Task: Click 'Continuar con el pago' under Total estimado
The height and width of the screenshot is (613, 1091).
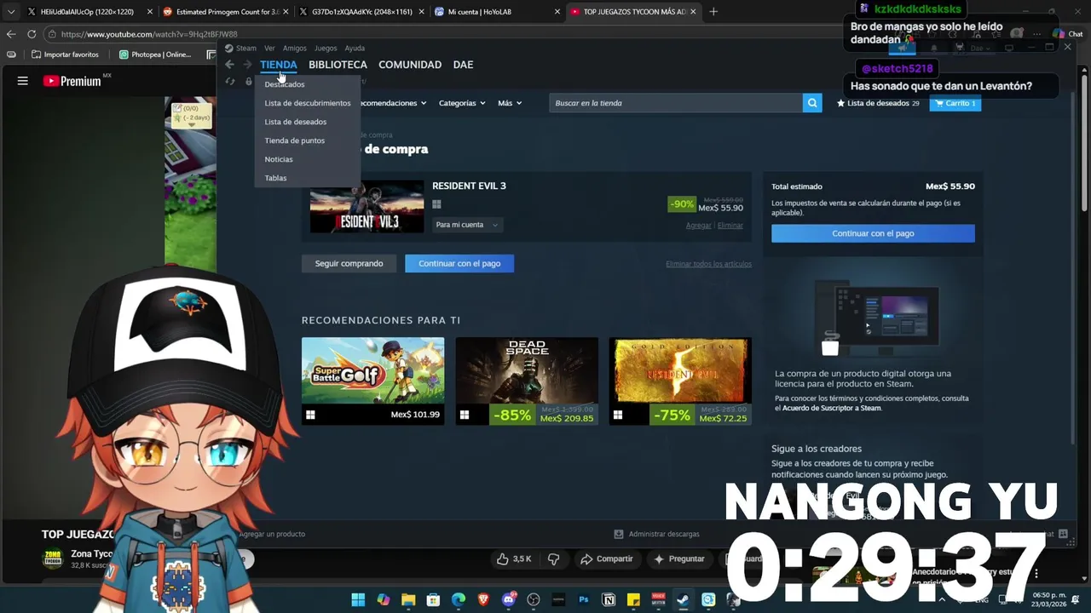Action: pyautogui.click(x=873, y=233)
